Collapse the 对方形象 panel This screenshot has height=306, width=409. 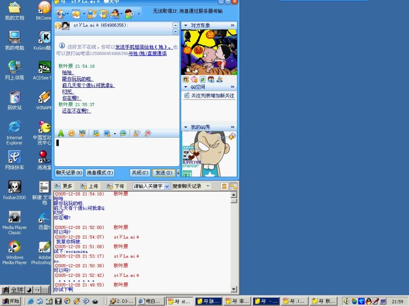(185, 25)
